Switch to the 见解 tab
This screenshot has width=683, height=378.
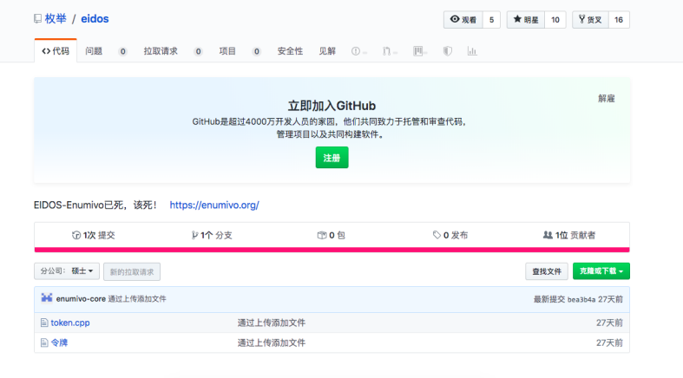327,51
